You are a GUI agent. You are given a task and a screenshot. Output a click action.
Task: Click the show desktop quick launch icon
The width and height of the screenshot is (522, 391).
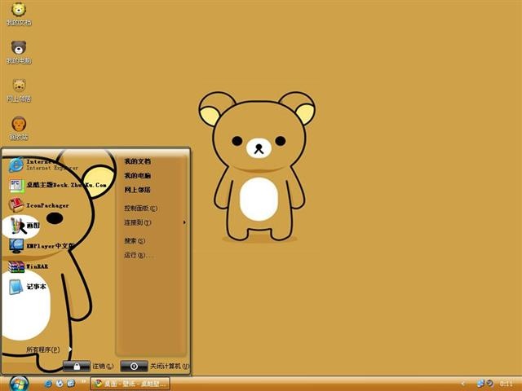tap(71, 384)
